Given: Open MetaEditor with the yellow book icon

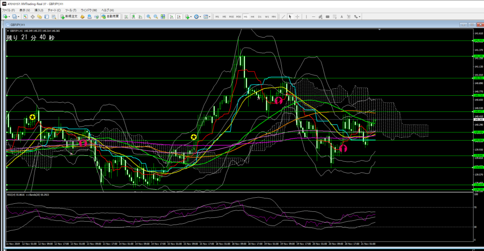Looking at the screenshot, I should tap(82, 17).
